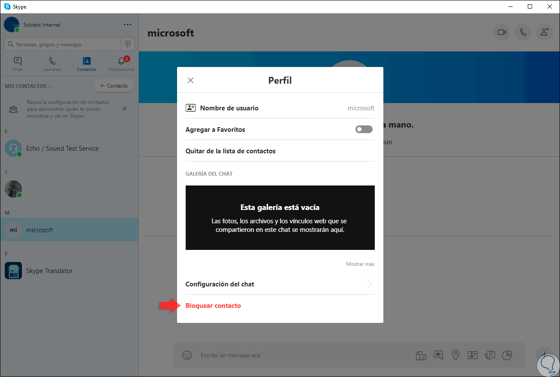Click the schedule a call icon

tap(490, 355)
